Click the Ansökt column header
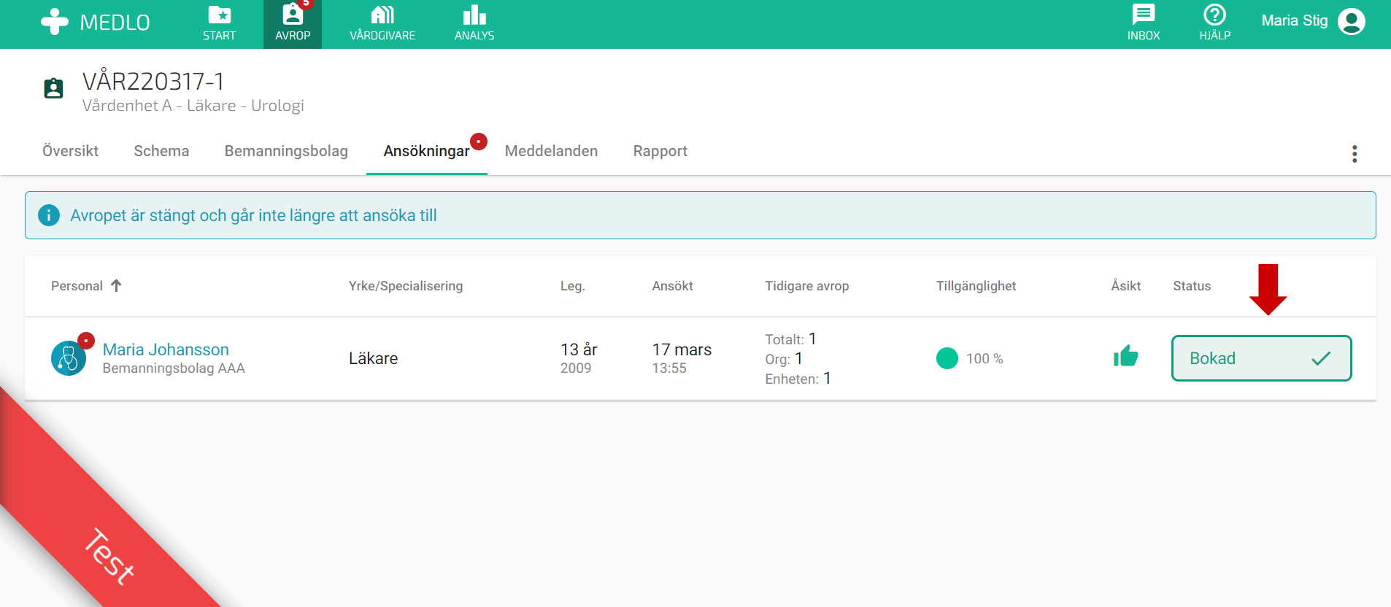This screenshot has height=607, width=1391. 672,286
